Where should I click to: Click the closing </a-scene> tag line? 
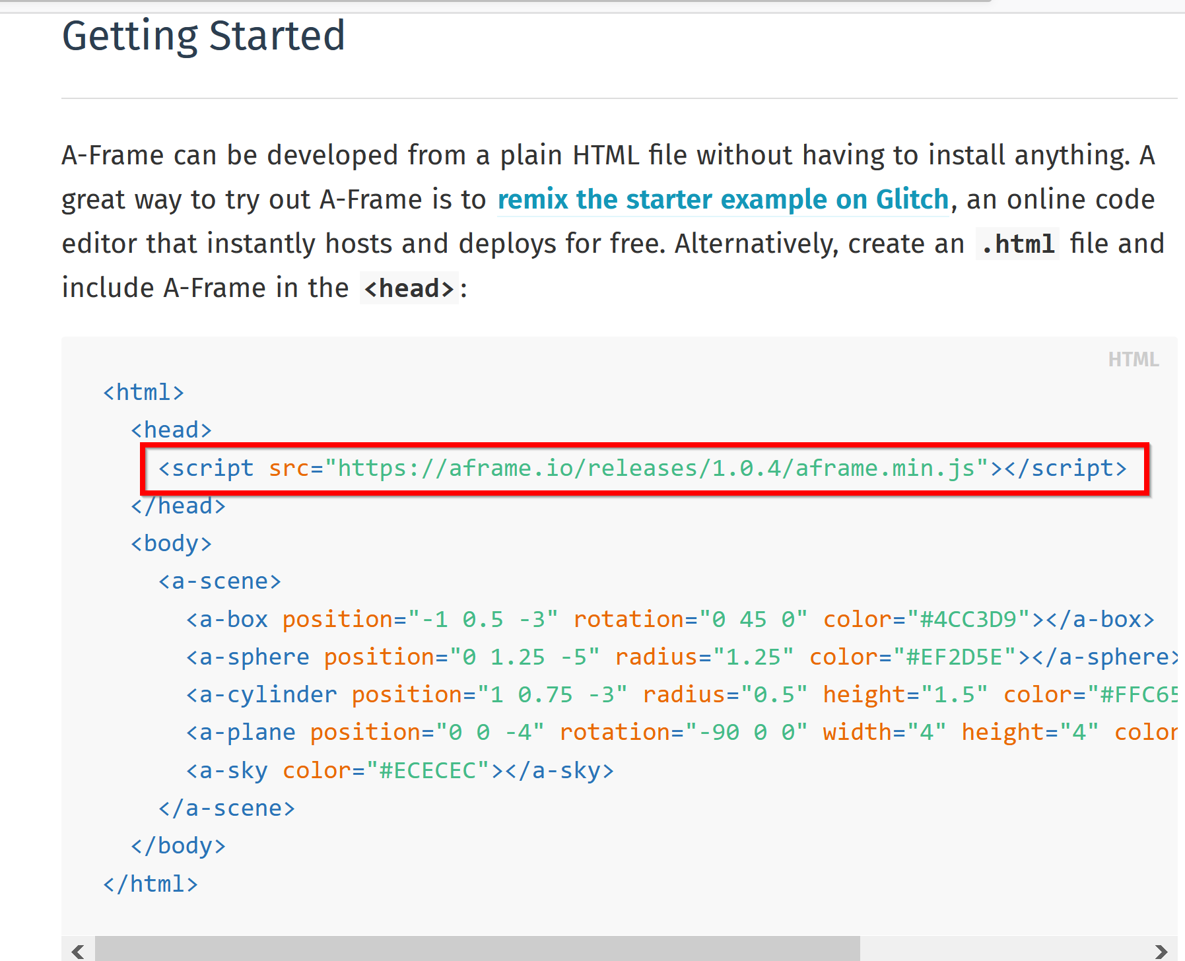tap(226, 809)
